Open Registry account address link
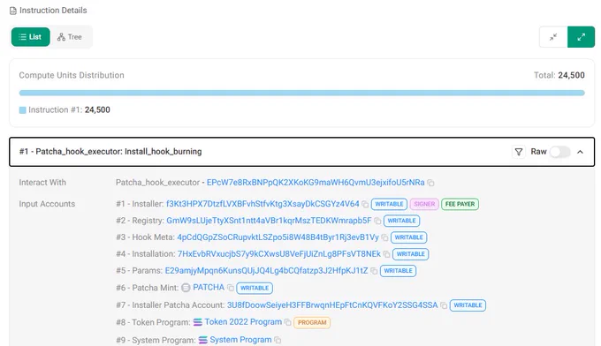The width and height of the screenshot is (601, 346). [x=269, y=221]
